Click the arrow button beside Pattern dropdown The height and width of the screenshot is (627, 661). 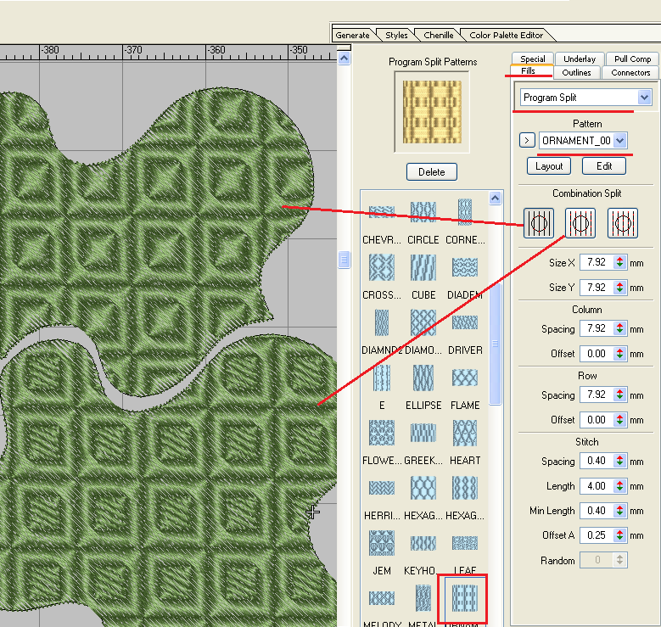(526, 140)
